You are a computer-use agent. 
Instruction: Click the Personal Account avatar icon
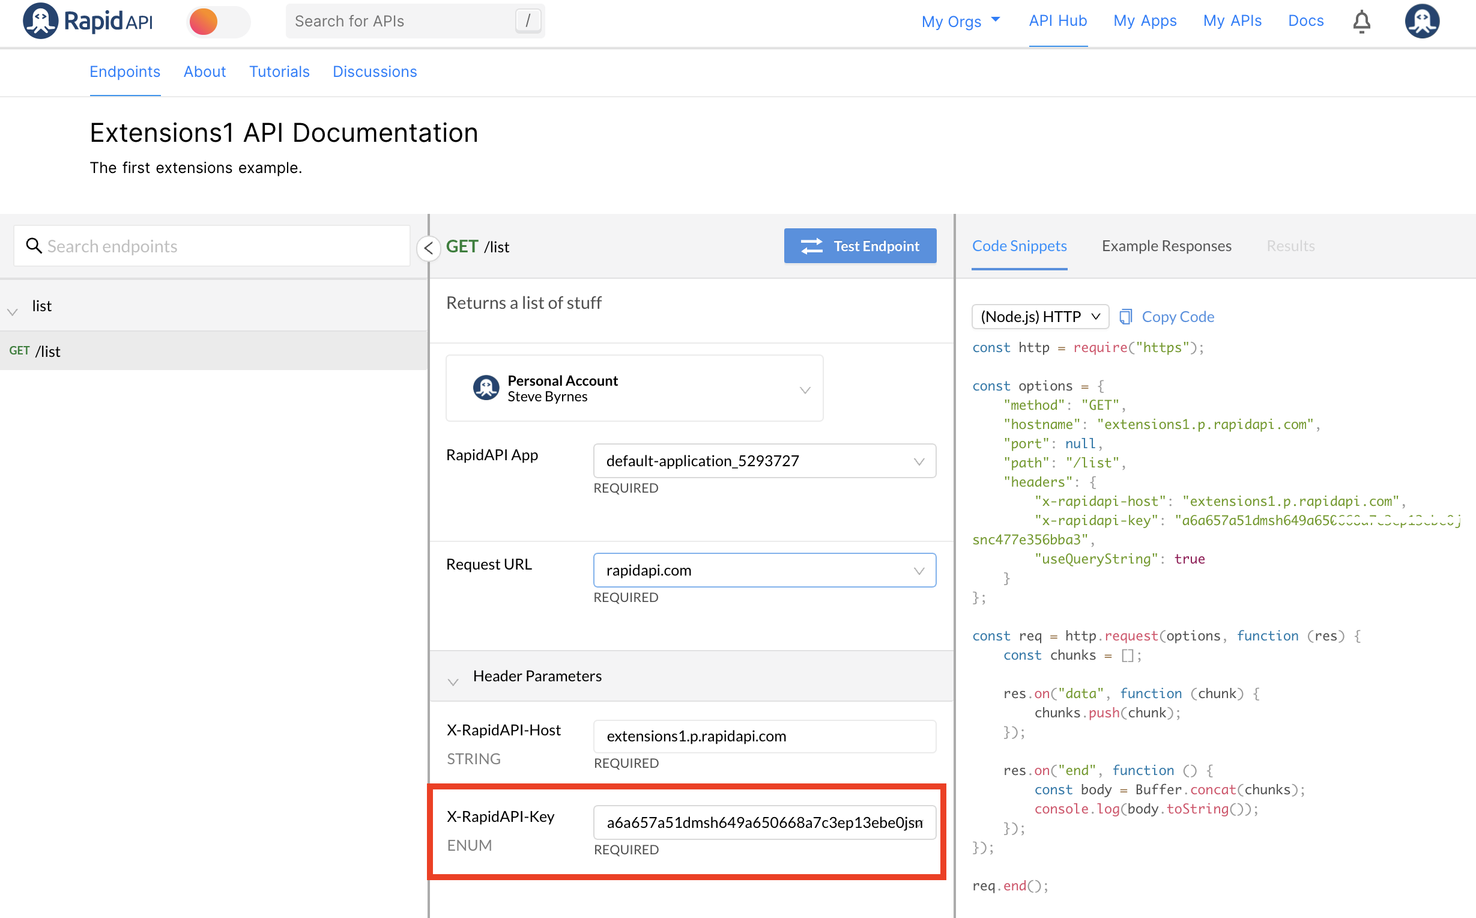486,388
